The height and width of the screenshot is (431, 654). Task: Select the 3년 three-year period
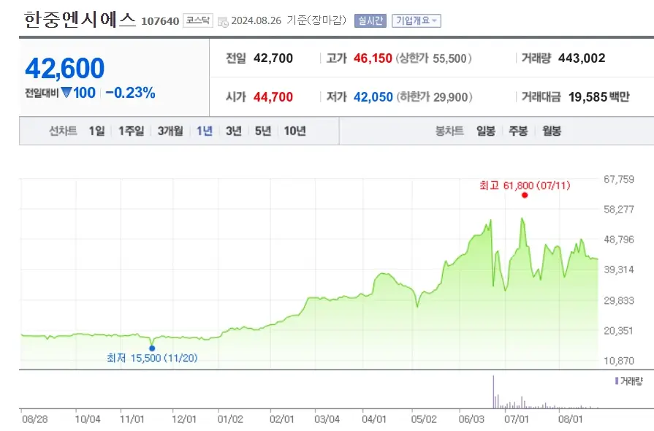click(232, 131)
